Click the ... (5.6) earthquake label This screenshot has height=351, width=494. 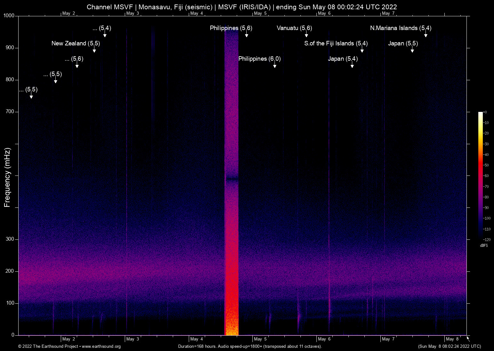click(74, 59)
